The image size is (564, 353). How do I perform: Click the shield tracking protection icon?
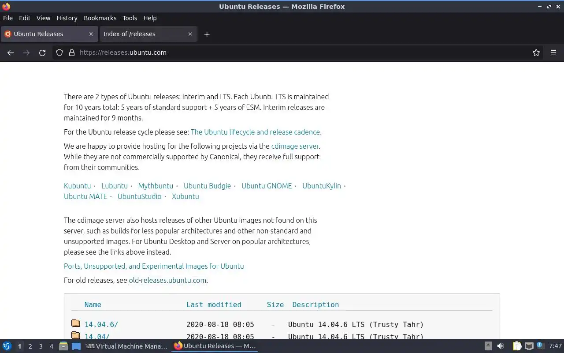[59, 53]
